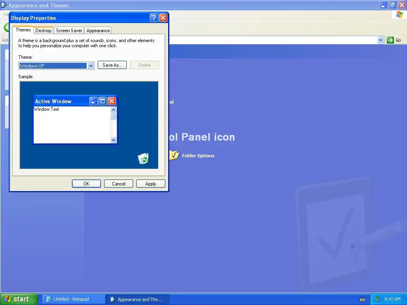Restore down the Appearance and Themes window
The width and height of the screenshot is (407, 305).
(x=392, y=5)
